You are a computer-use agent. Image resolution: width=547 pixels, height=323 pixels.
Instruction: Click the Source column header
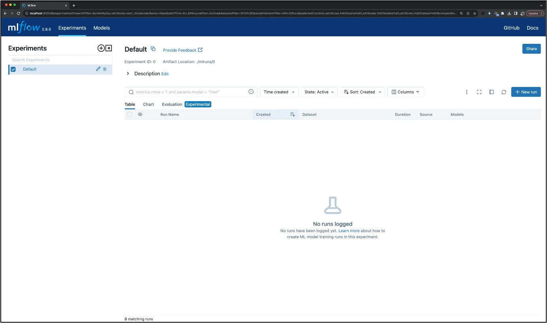click(426, 115)
